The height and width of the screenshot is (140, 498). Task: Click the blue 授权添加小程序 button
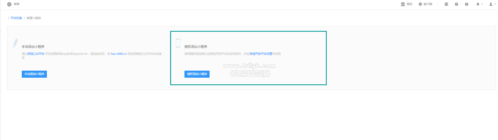(x=197, y=74)
